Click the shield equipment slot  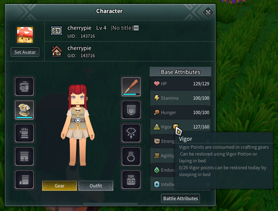pyautogui.click(x=131, y=110)
